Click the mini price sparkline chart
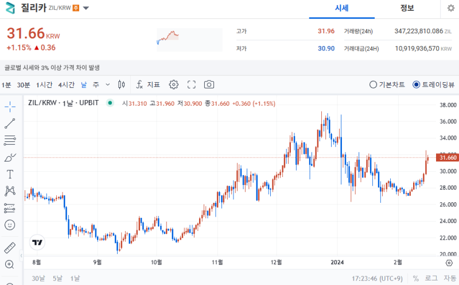The width and height of the screenshot is (459, 285). pos(189,40)
